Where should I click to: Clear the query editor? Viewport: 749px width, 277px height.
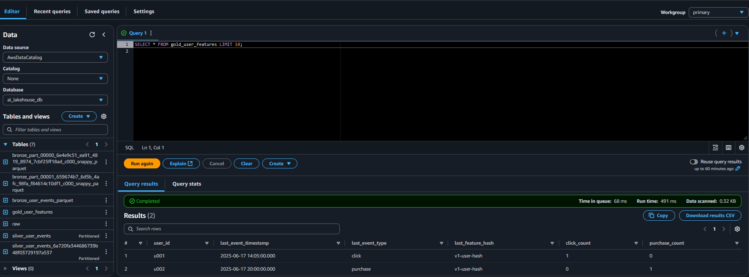[x=247, y=164]
